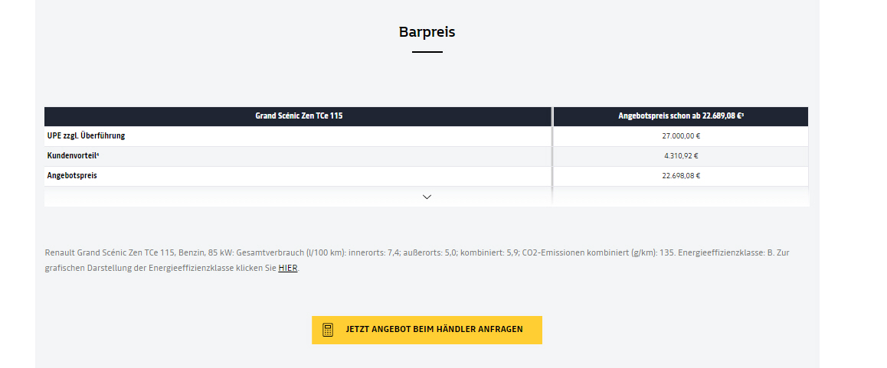Click the Angebotspreis row label
This screenshot has width=887, height=368.
[x=72, y=175]
